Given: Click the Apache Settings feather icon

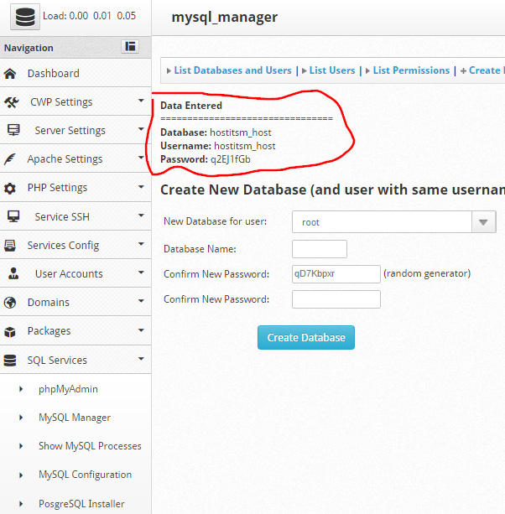Looking at the screenshot, I should point(11,159).
